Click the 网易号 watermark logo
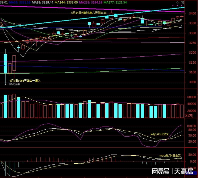 pos(160,171)
